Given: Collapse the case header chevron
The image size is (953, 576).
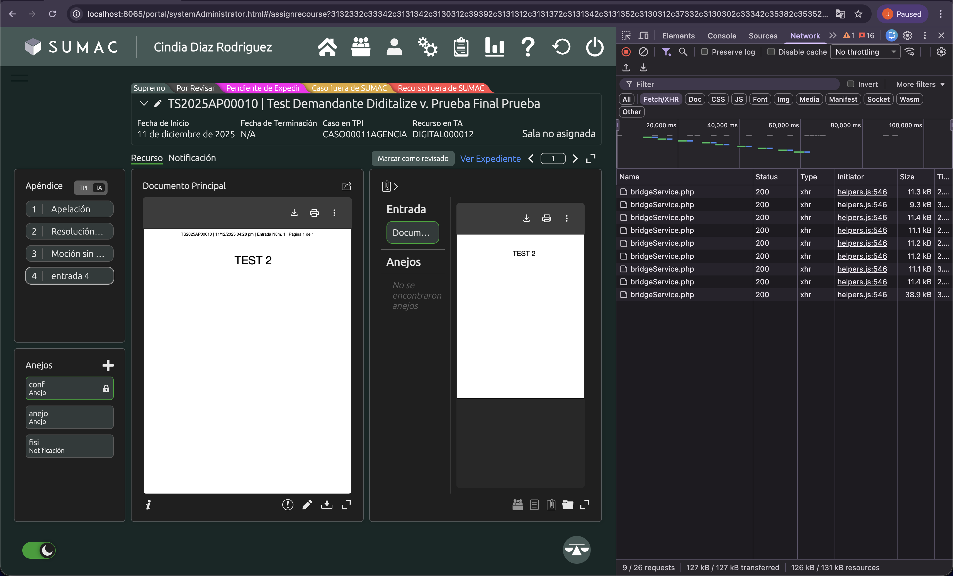Looking at the screenshot, I should [x=144, y=103].
